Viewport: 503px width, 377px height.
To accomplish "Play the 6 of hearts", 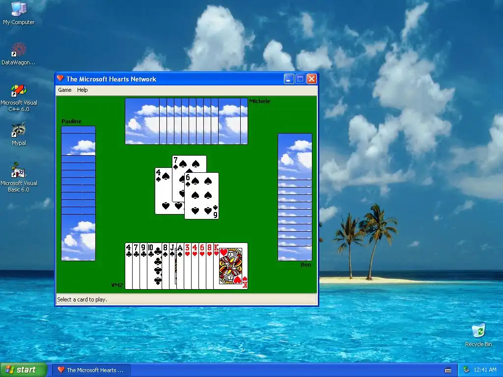I will click(x=202, y=266).
